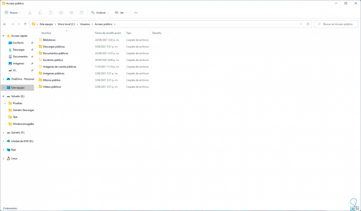Viewport: 361px width, 211px height.
Task: Expand the Pruebas folder node
Action: pyautogui.click(x=5, y=103)
